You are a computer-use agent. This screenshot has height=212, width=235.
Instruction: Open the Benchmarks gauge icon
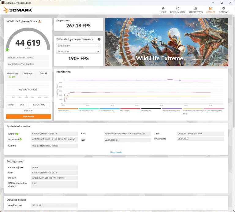point(177,8)
